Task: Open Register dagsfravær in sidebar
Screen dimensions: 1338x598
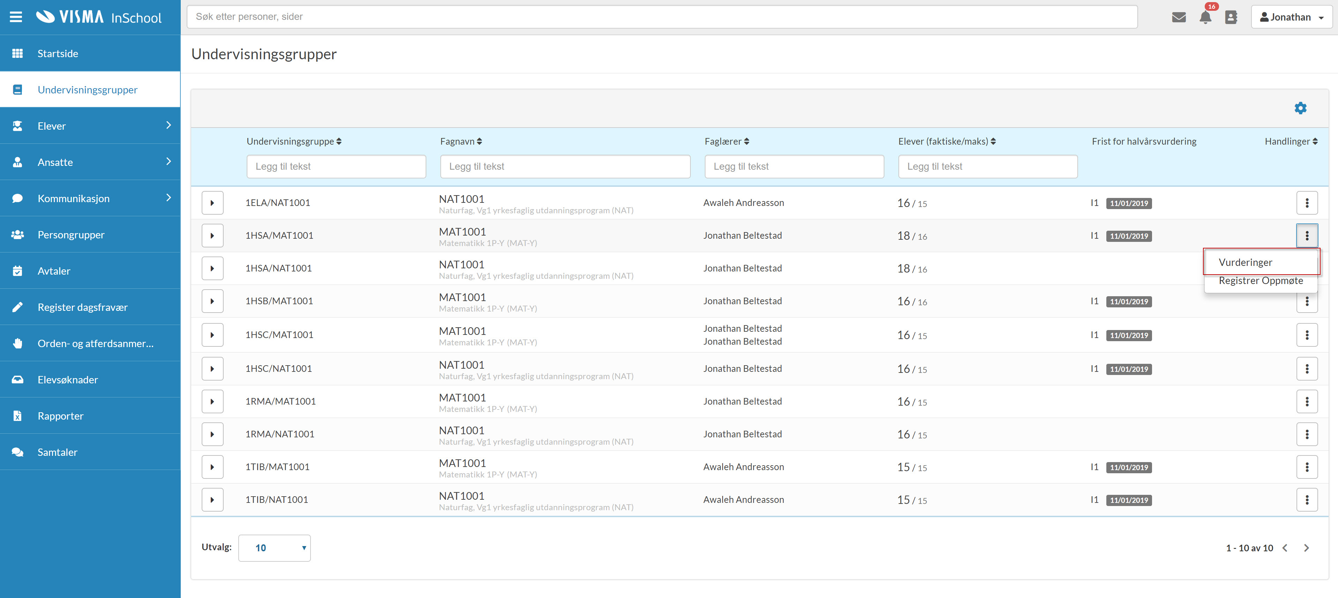Action: [90, 307]
